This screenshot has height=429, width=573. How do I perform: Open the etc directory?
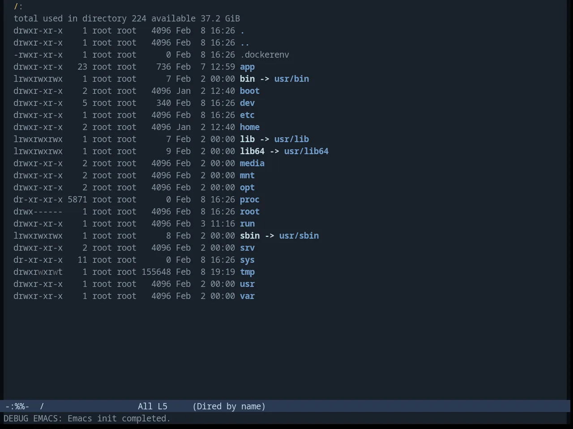[247, 115]
